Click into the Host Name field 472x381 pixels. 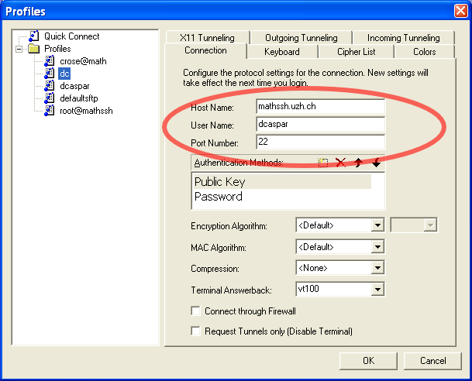(x=319, y=106)
